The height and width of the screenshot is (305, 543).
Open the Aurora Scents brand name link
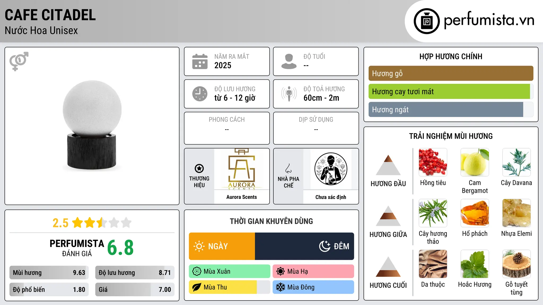click(x=242, y=197)
